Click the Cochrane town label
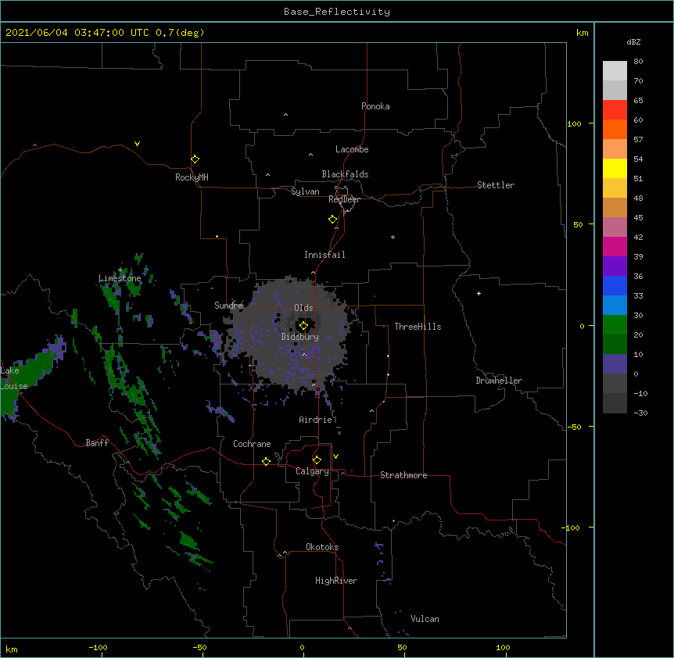The width and height of the screenshot is (674, 658). (252, 444)
